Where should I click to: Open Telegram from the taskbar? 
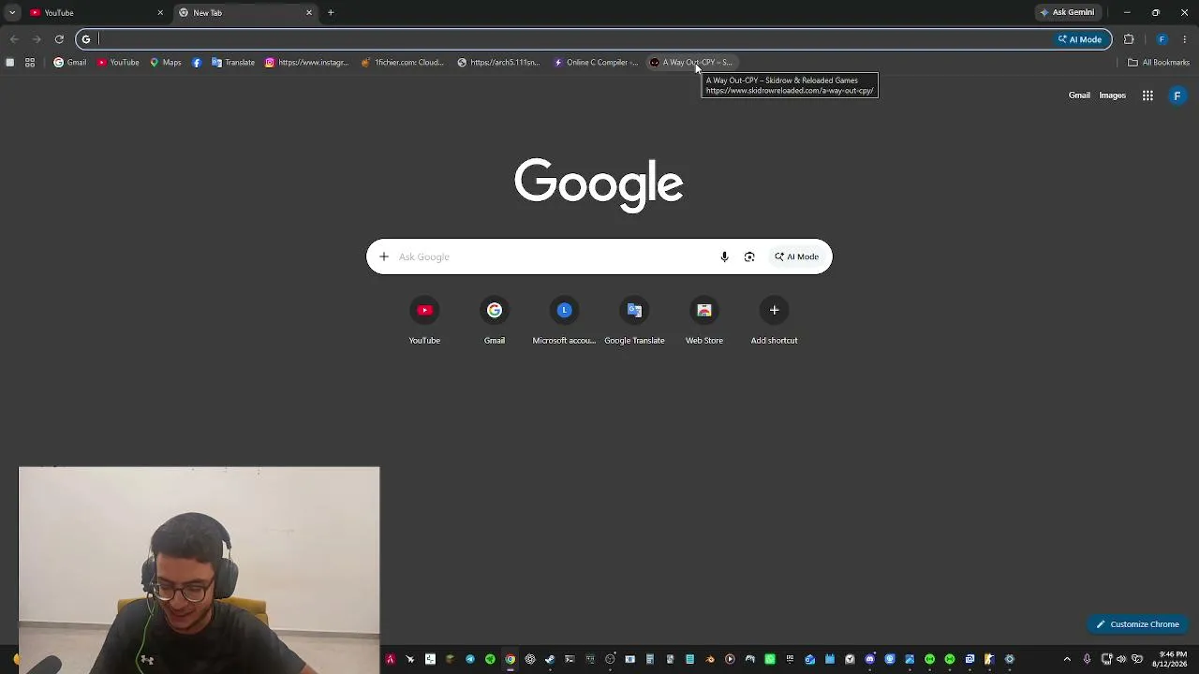[470, 659]
